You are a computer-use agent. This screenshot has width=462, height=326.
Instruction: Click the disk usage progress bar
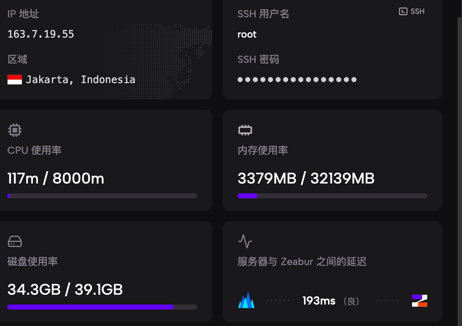click(x=102, y=307)
